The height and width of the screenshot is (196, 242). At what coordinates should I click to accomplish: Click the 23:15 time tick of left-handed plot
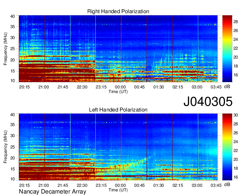tap(101, 185)
